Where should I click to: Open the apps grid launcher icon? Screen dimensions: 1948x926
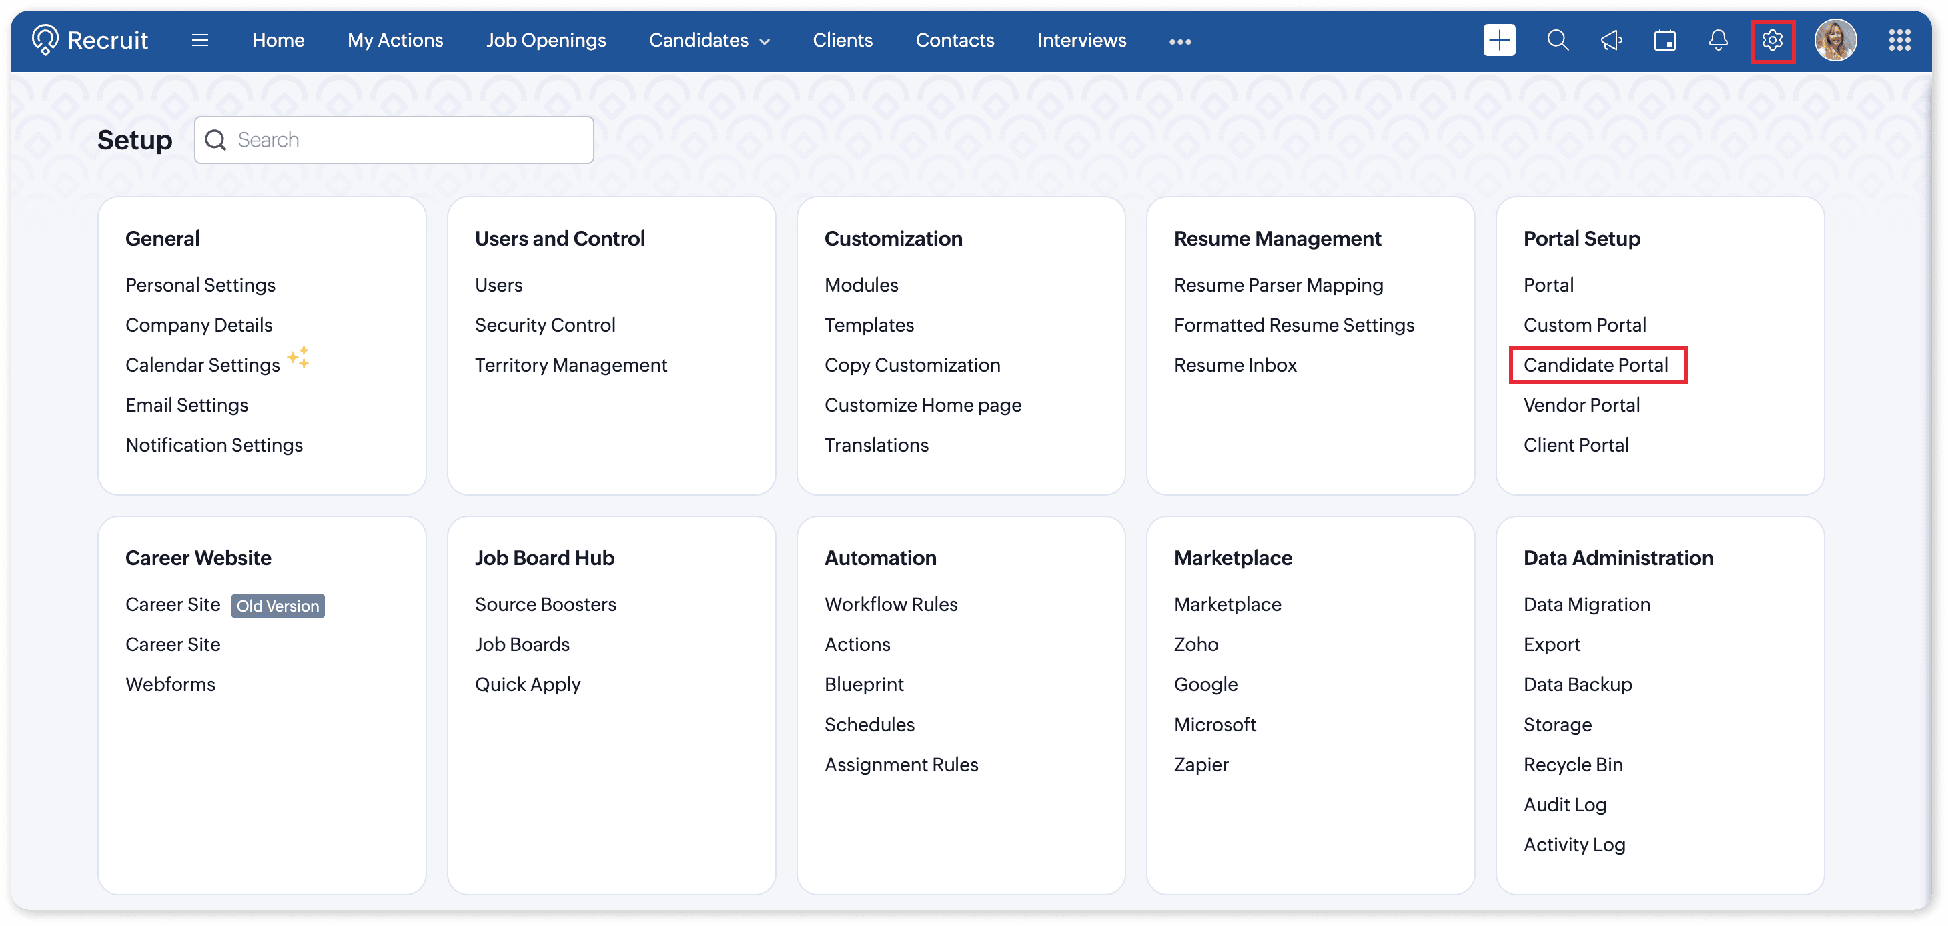click(1899, 41)
